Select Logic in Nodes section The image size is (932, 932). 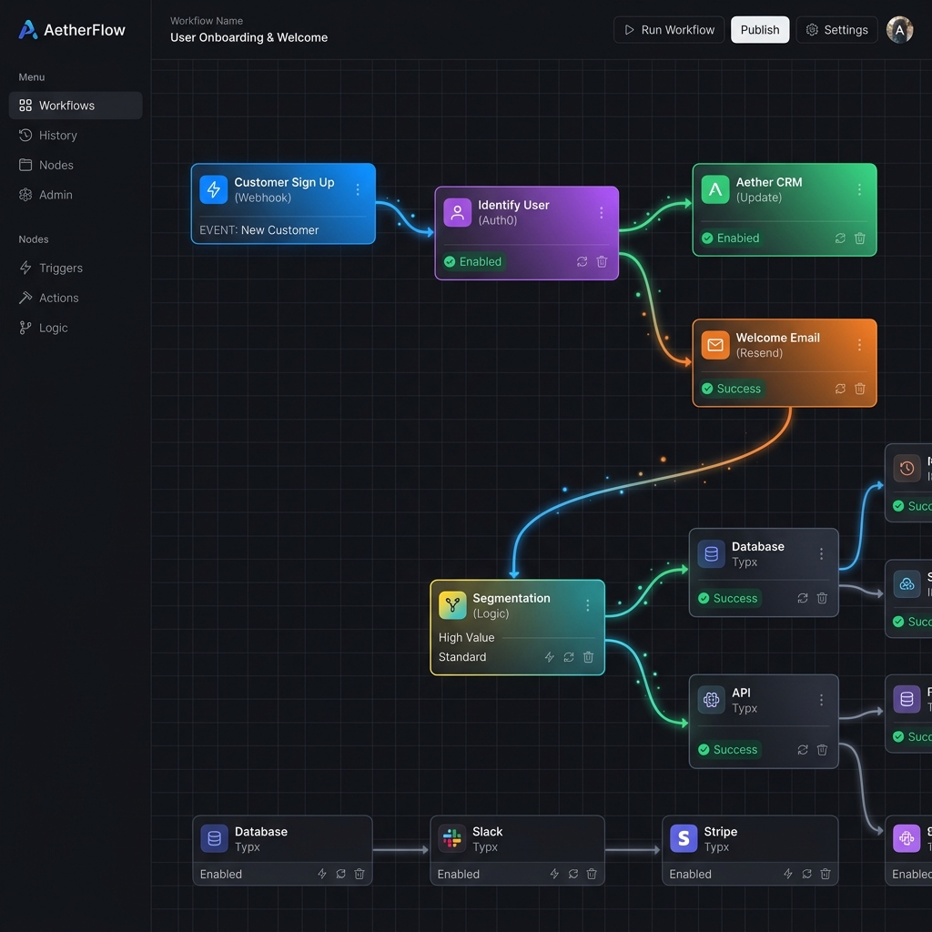44,328
